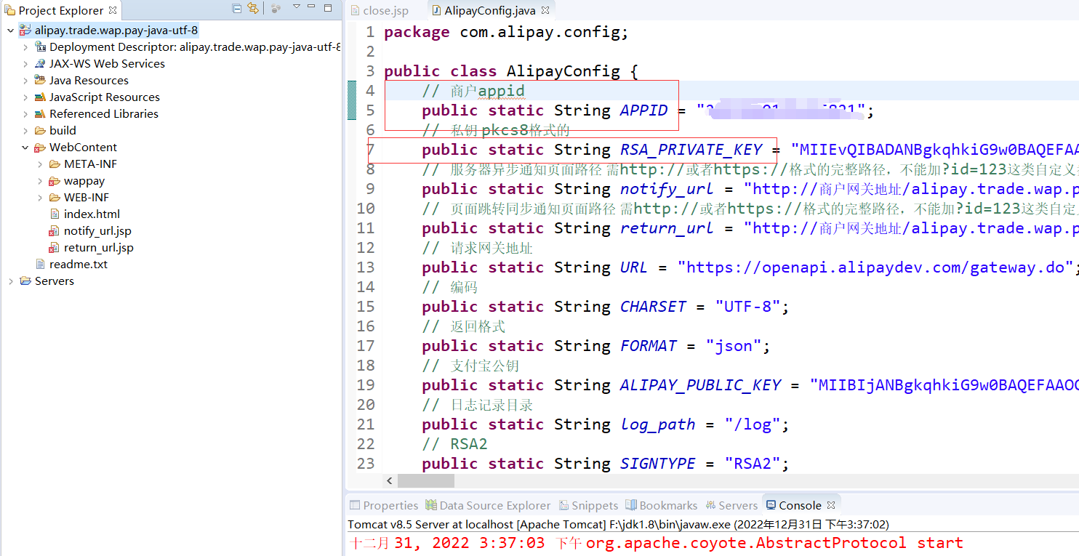The image size is (1079, 556).
Task: Switch to the Data Source Explorer tab
Action: point(488,505)
